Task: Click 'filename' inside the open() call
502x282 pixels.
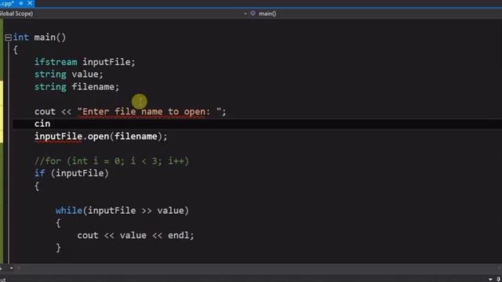Action: click(136, 136)
